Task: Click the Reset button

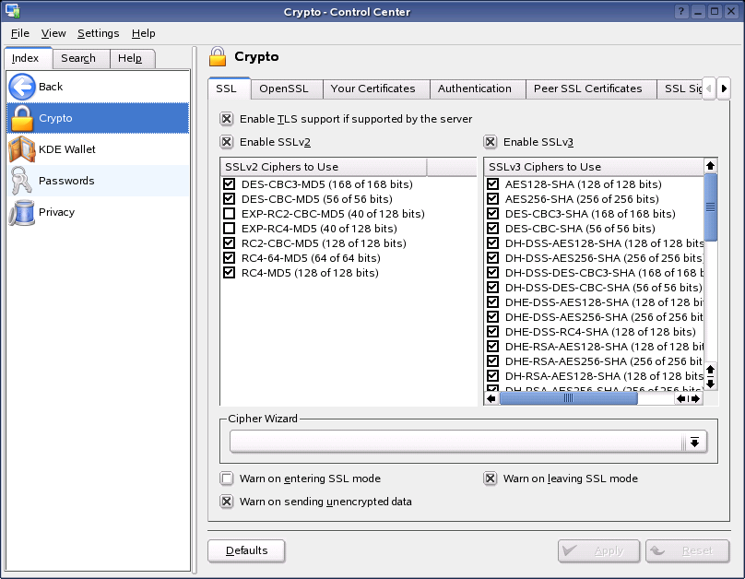Action: (x=687, y=550)
